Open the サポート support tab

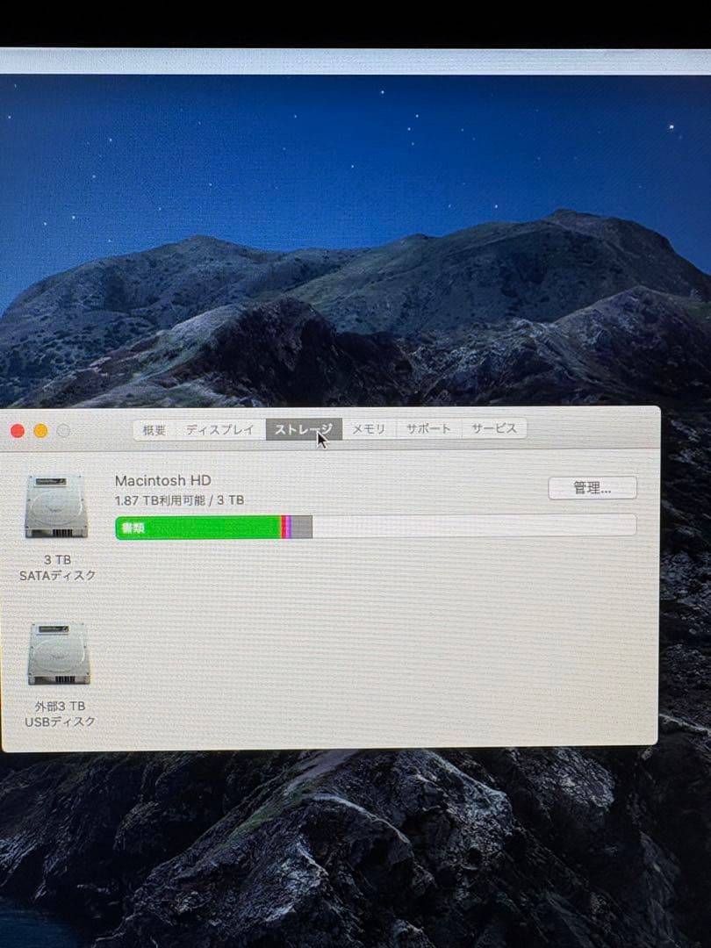coord(428,429)
